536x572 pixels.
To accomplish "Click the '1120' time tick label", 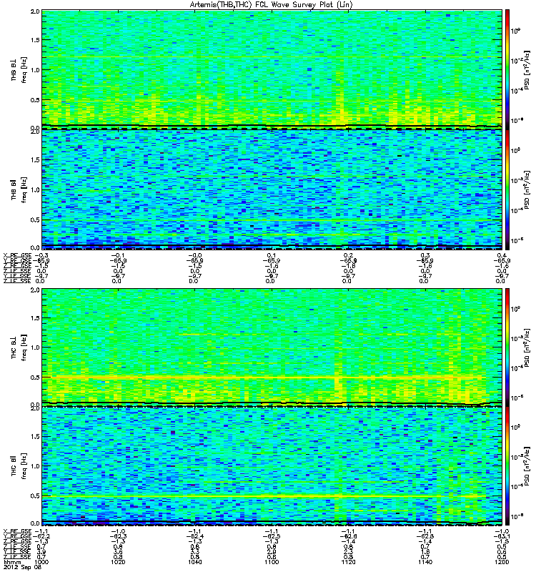I will click(x=349, y=562).
